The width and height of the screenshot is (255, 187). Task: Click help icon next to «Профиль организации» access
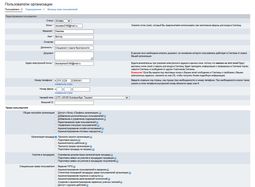[100, 113]
